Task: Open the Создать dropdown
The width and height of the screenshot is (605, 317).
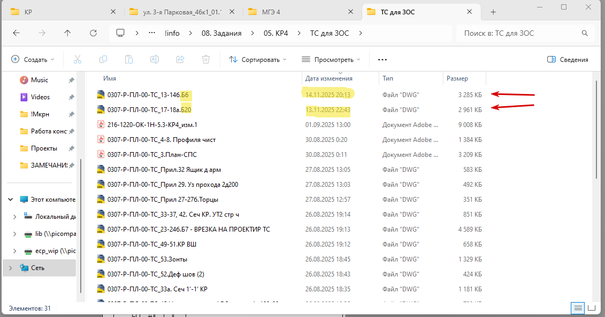Action: (x=33, y=59)
